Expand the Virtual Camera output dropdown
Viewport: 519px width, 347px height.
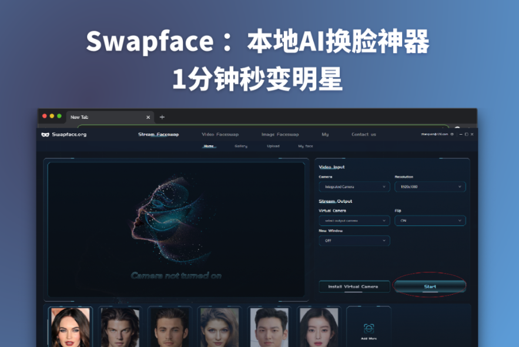(354, 221)
